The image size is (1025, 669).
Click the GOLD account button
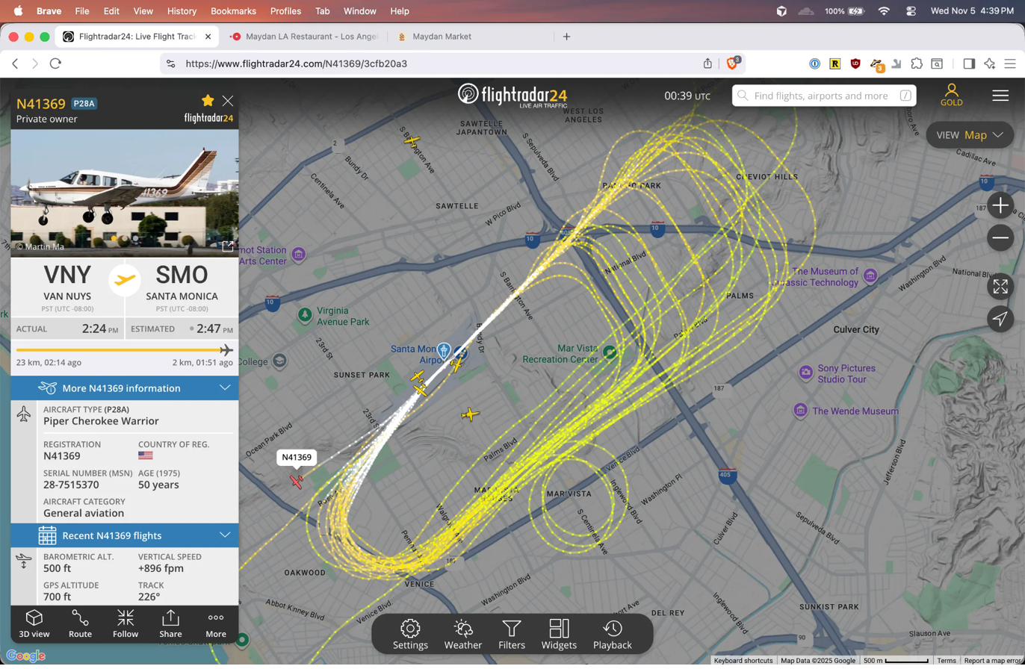tap(951, 96)
